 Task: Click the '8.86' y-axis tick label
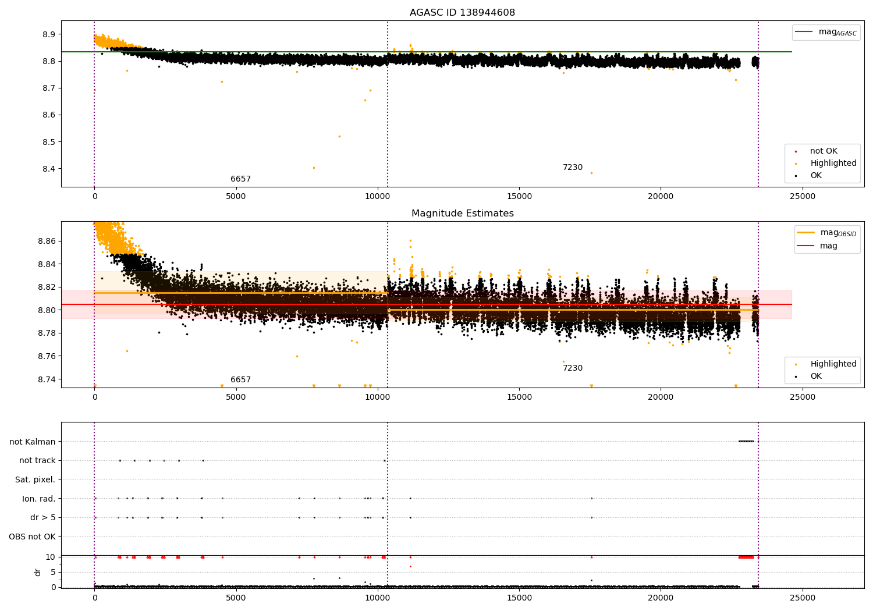(x=47, y=241)
